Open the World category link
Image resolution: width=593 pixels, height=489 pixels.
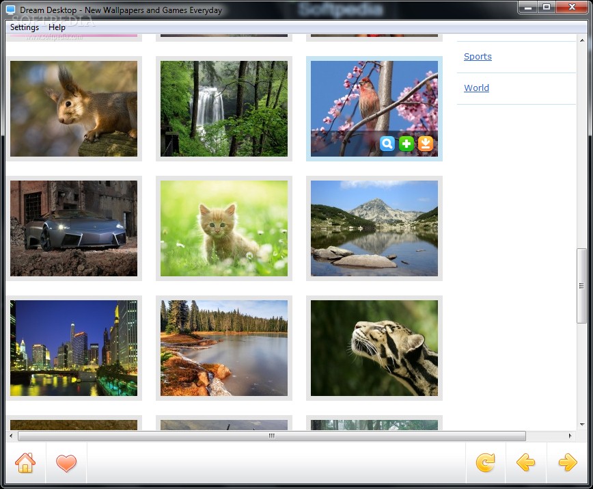(477, 88)
